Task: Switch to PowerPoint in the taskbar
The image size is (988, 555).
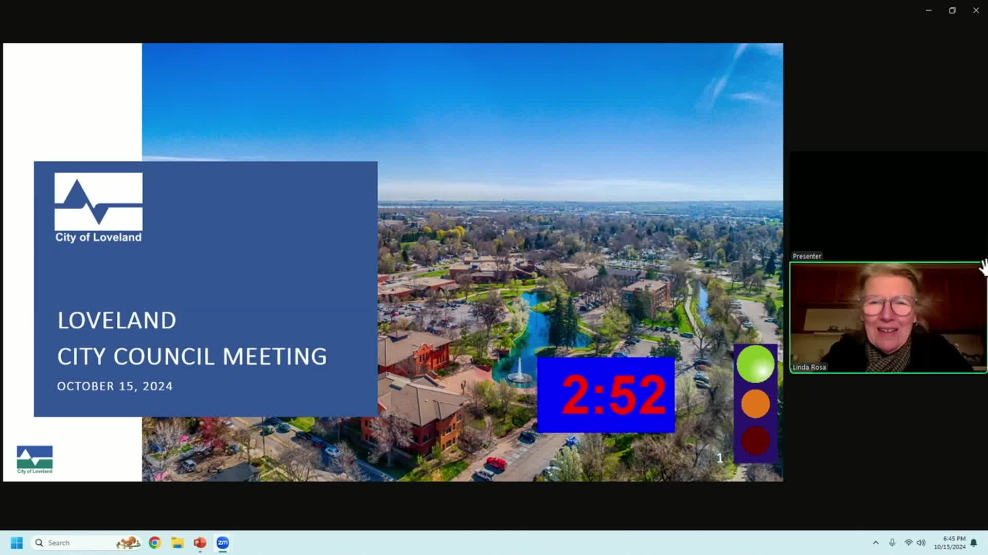Action: click(200, 543)
